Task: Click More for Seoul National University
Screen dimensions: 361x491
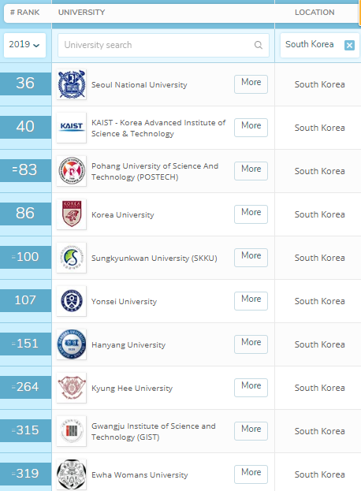Action: coord(251,84)
